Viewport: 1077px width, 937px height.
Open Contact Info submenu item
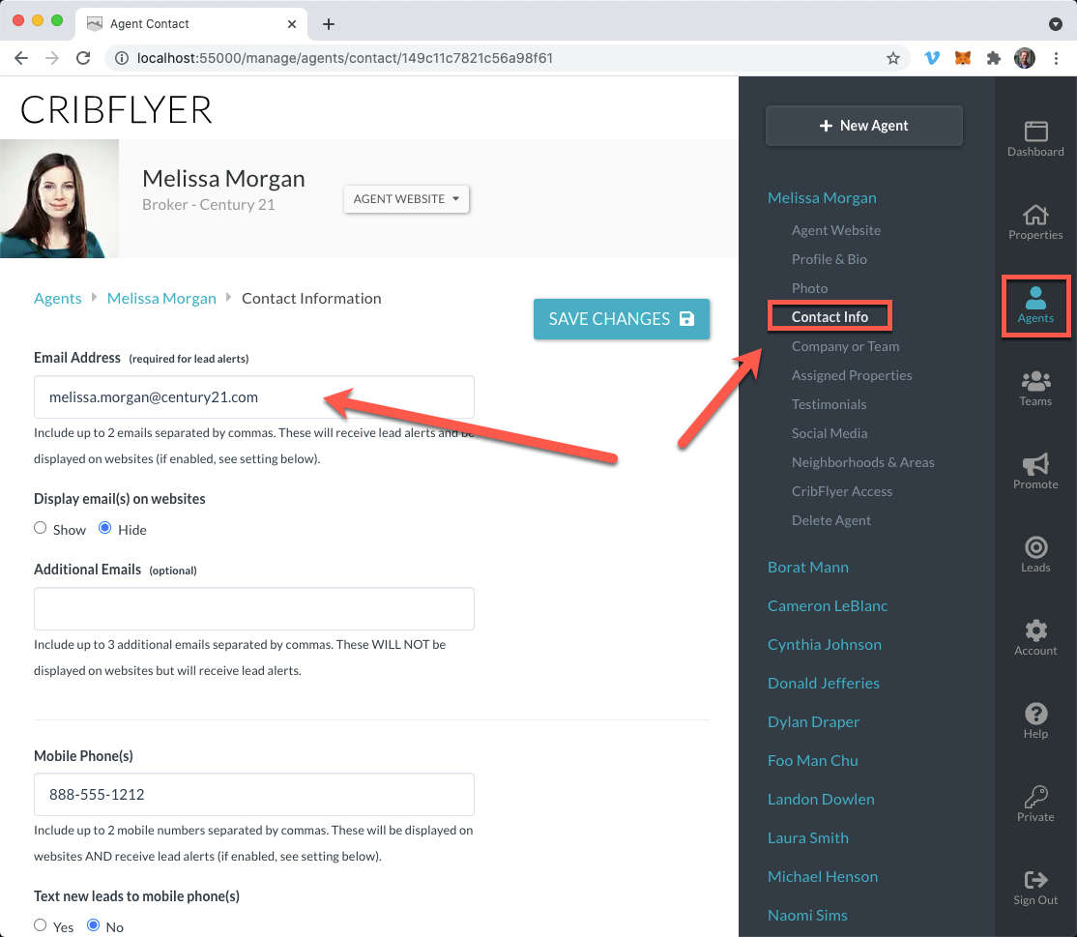tap(830, 316)
